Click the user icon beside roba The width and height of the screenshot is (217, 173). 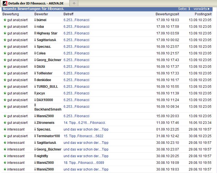click(x=35, y=26)
